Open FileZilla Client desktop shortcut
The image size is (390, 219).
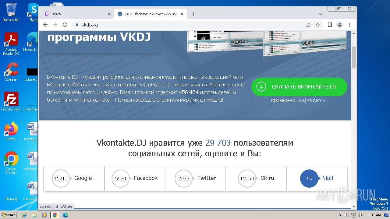point(11,102)
